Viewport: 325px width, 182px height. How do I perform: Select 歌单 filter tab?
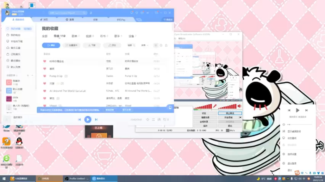click(76, 36)
